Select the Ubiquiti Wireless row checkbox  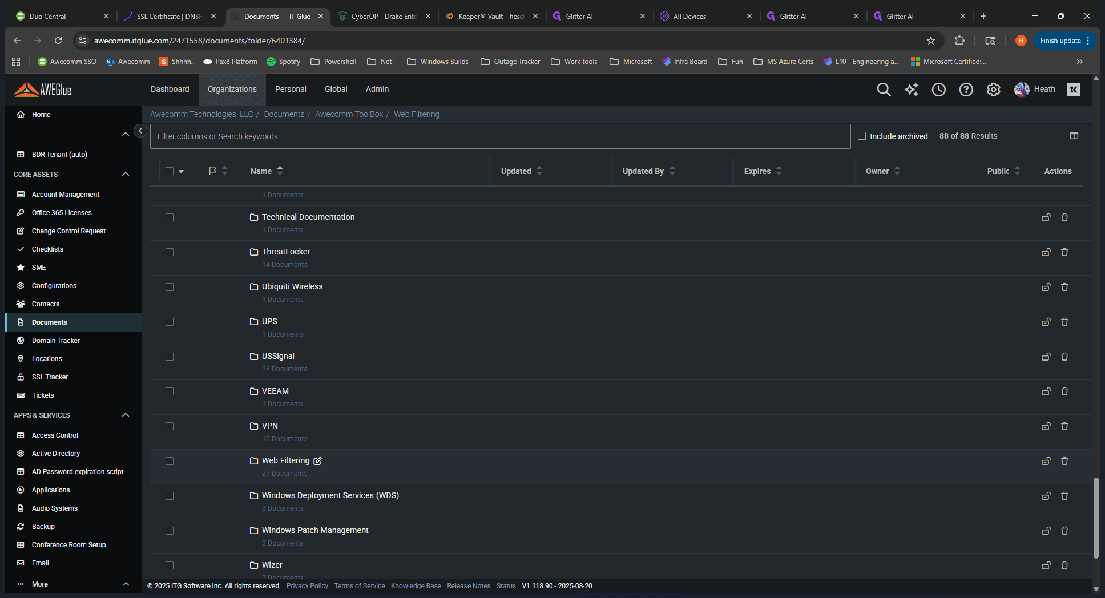[x=170, y=287]
